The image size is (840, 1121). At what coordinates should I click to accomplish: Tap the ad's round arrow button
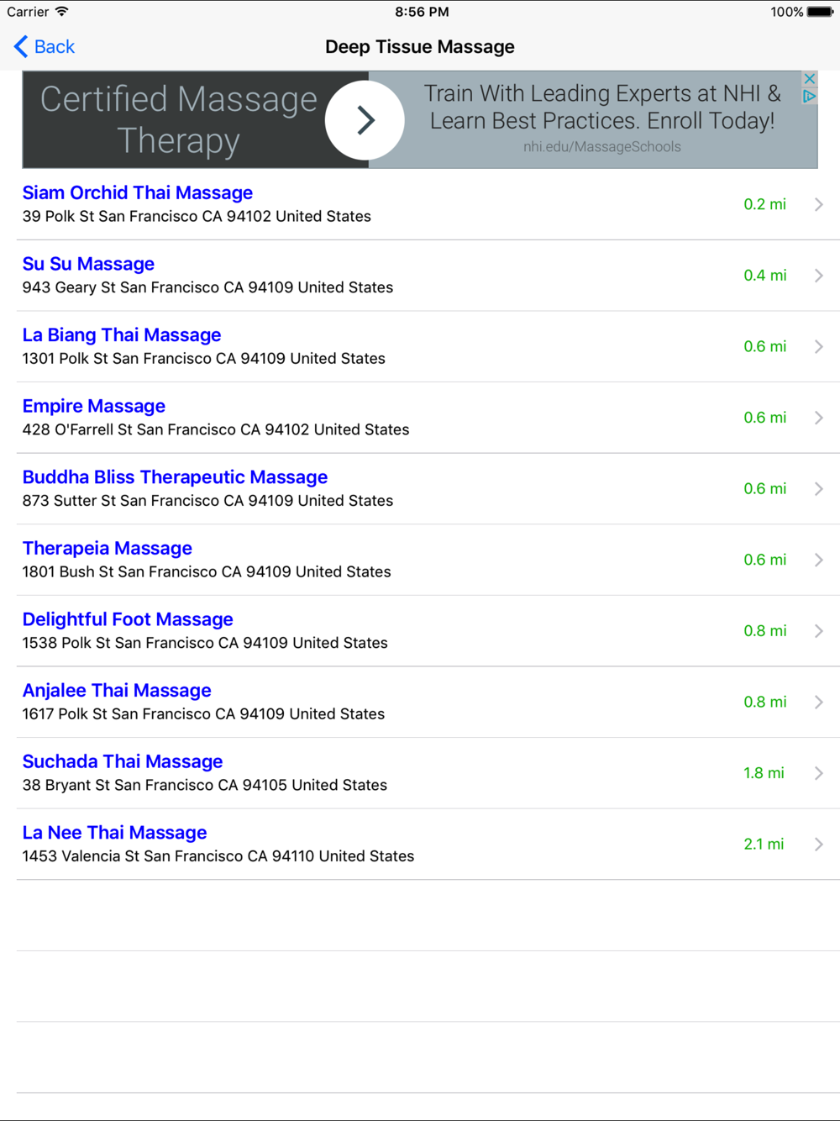pyautogui.click(x=365, y=120)
